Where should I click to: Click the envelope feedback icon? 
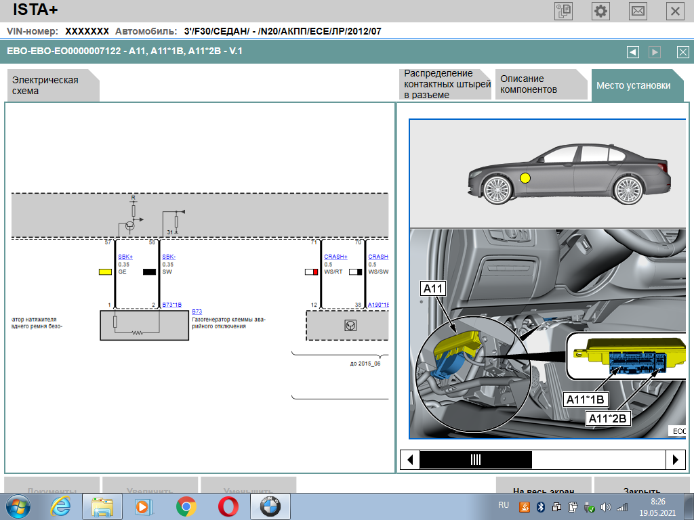pyautogui.click(x=638, y=11)
